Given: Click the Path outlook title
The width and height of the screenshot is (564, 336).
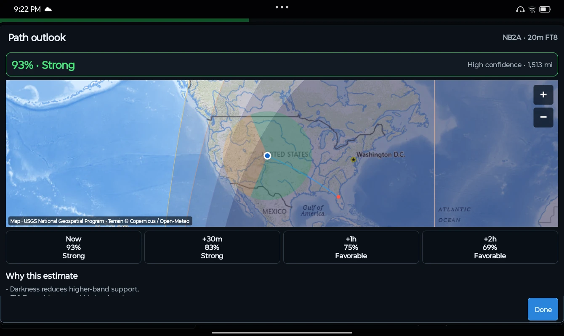Looking at the screenshot, I should [x=37, y=37].
